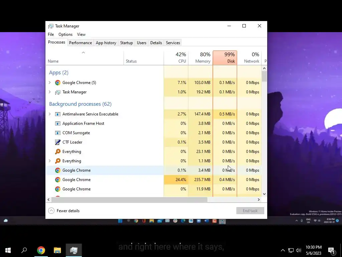Click the COM Surrogate process icon
The width and height of the screenshot is (342, 257).
57,133
